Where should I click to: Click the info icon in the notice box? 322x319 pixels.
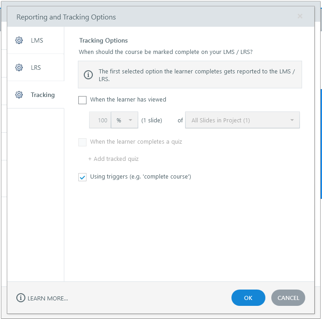tap(89, 74)
